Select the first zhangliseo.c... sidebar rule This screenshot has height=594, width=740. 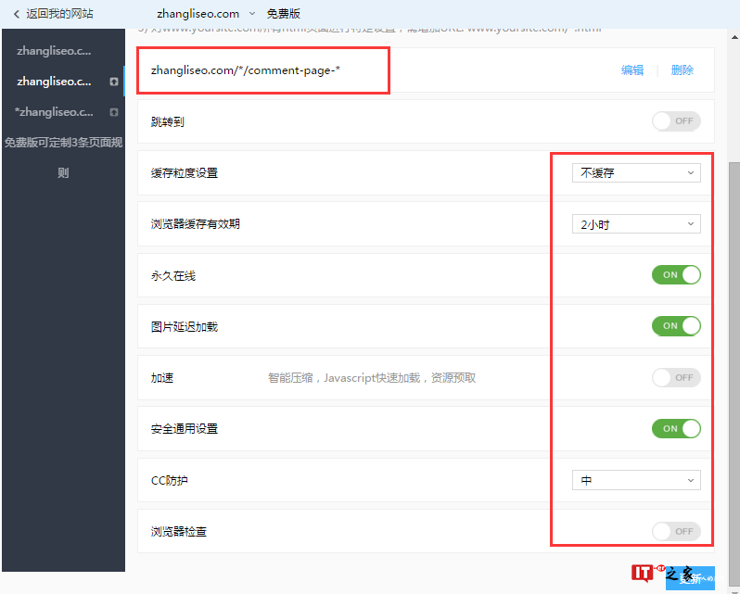[x=54, y=51]
